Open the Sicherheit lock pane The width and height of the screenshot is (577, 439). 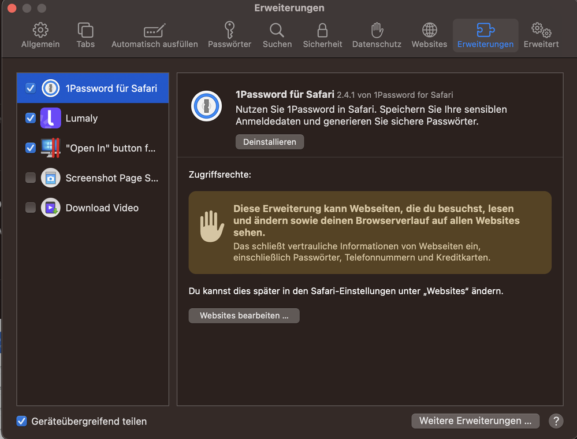322,35
